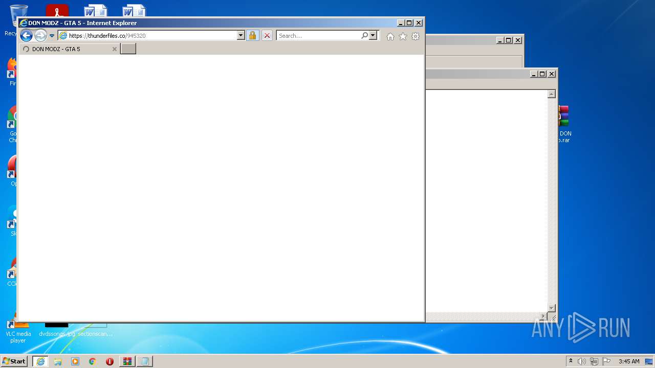Viewport: 655px width, 368px height.
Task: Show hidden system tray icons
Action: pos(571,361)
